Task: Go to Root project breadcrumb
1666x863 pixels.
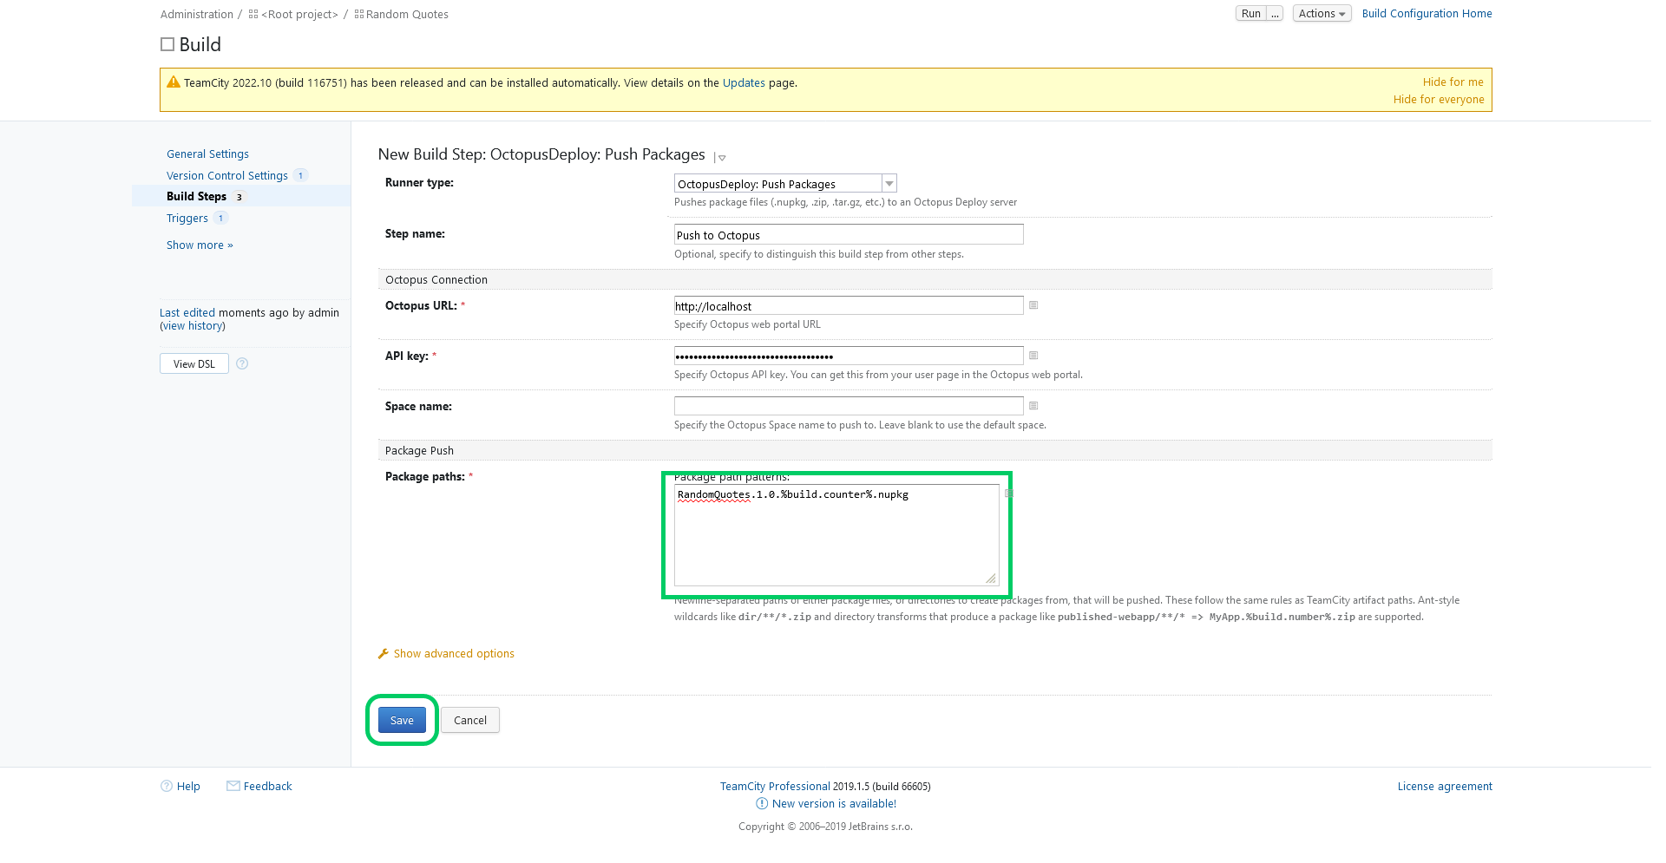Action: [x=299, y=15]
